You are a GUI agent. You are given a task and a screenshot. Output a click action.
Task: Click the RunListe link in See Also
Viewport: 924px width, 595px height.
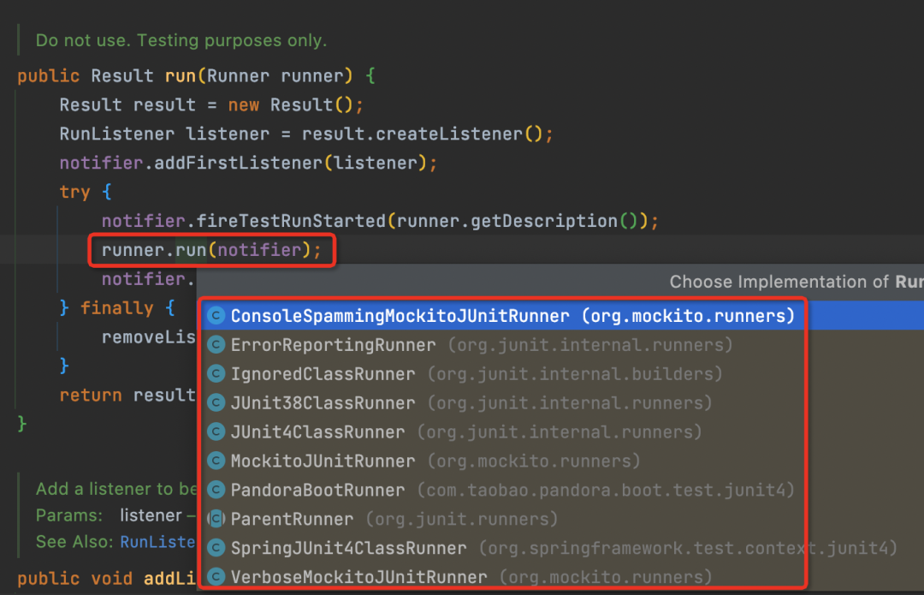pyautogui.click(x=157, y=542)
